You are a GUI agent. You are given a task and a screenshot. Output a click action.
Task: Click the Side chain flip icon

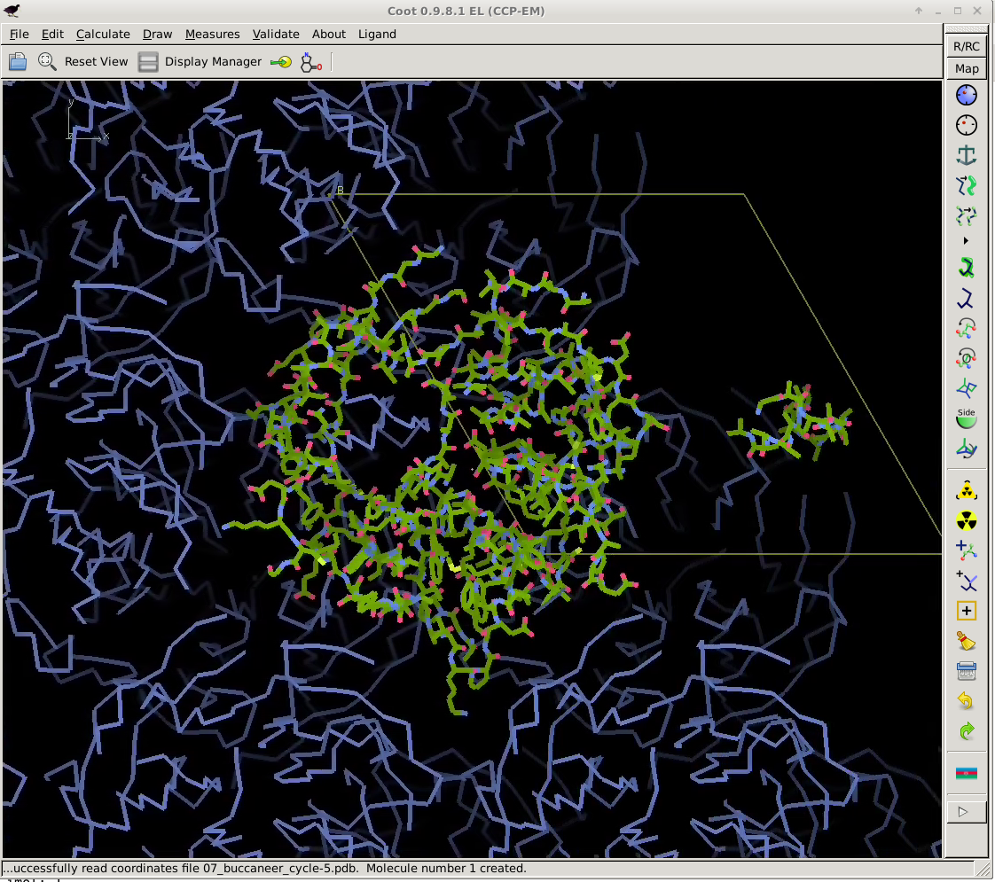pos(966,418)
